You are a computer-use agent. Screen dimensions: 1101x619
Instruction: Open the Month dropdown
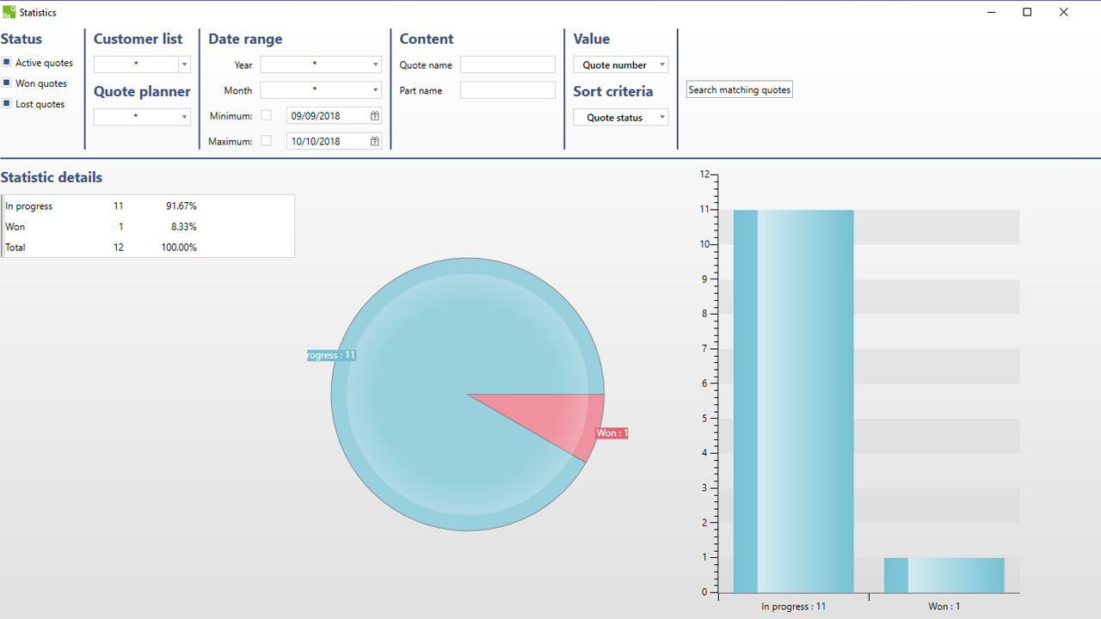click(x=375, y=90)
